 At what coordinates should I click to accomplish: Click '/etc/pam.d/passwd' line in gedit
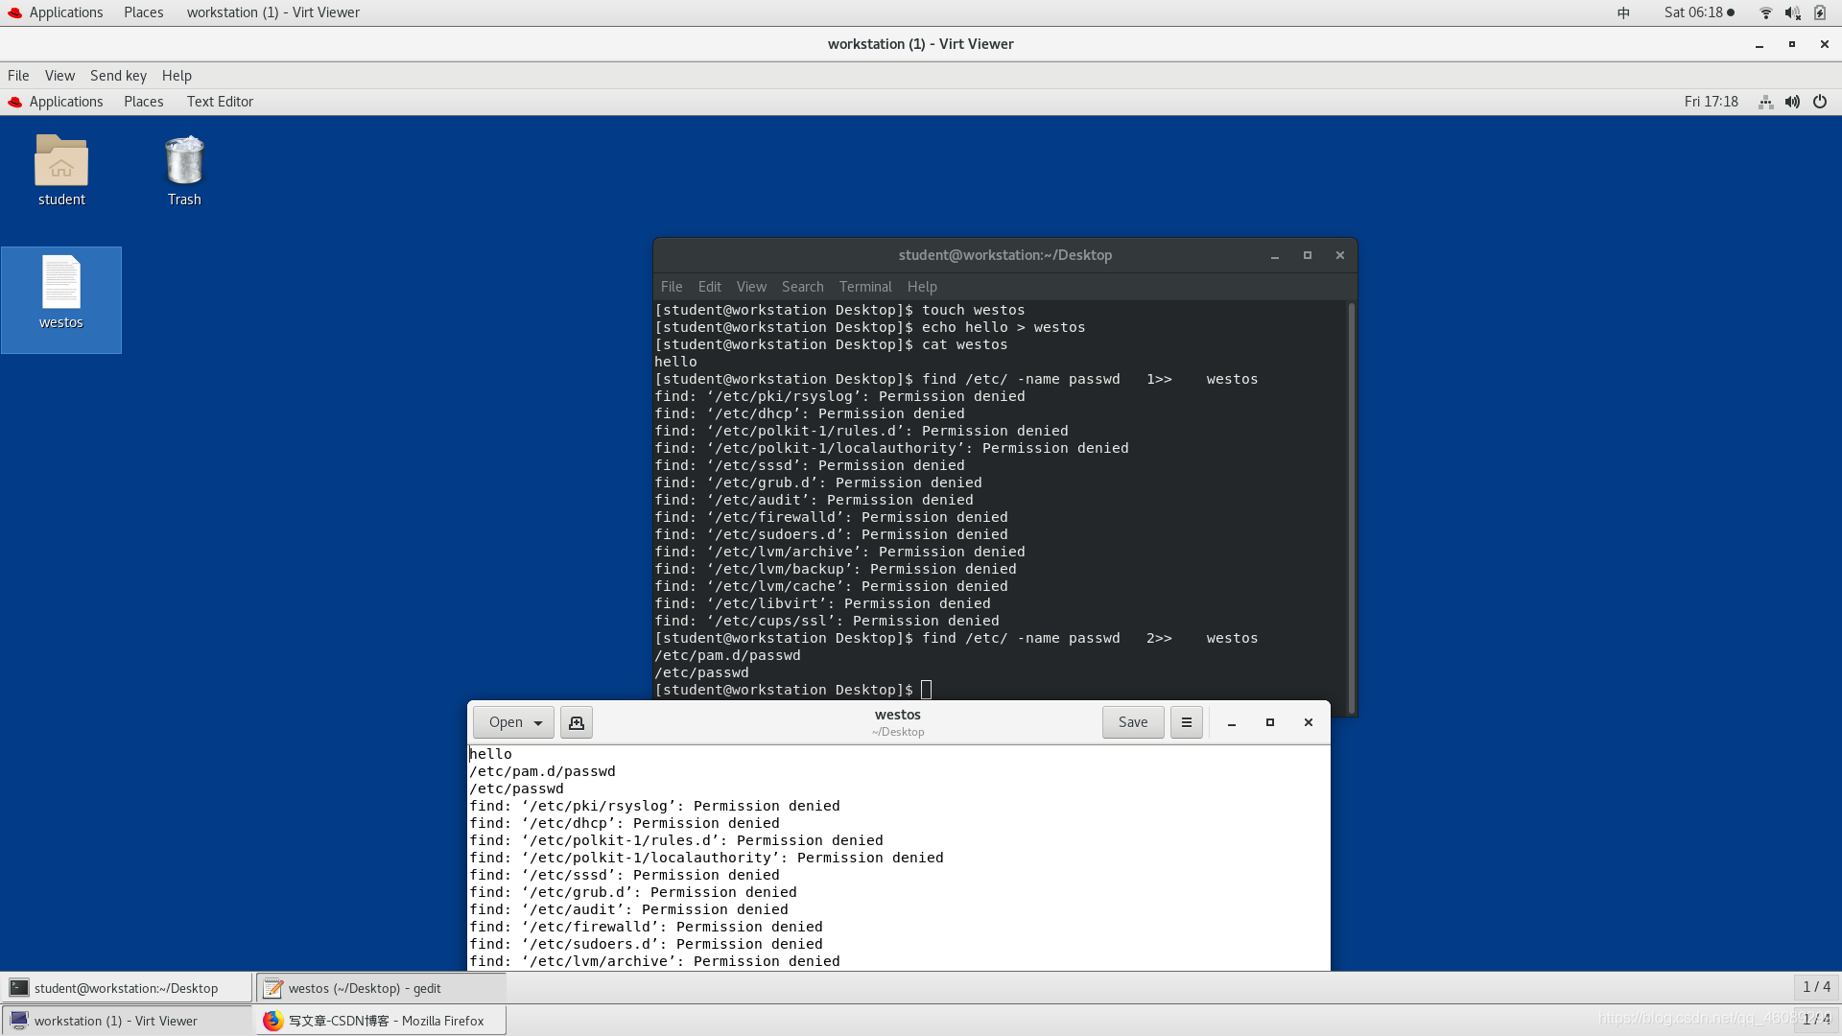click(542, 771)
